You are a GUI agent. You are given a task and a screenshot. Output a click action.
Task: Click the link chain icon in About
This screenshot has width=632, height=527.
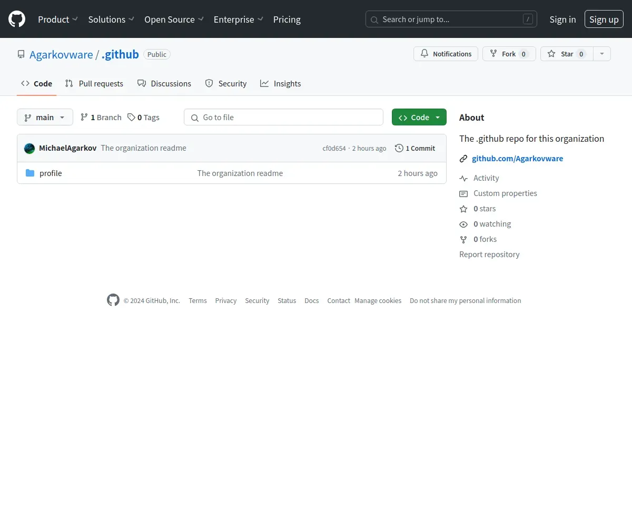point(463,159)
